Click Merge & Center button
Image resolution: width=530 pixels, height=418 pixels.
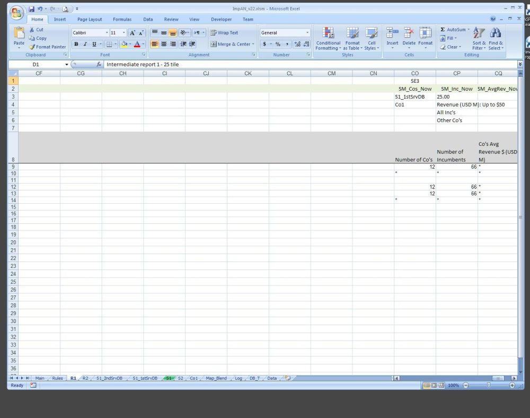click(232, 44)
